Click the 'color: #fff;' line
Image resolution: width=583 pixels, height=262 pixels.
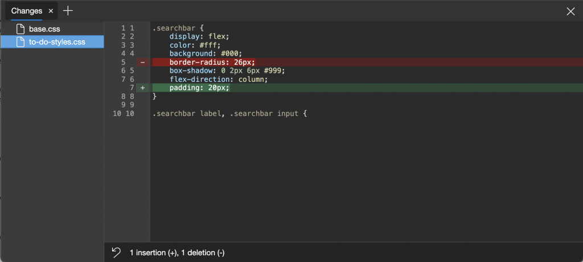[x=195, y=45]
